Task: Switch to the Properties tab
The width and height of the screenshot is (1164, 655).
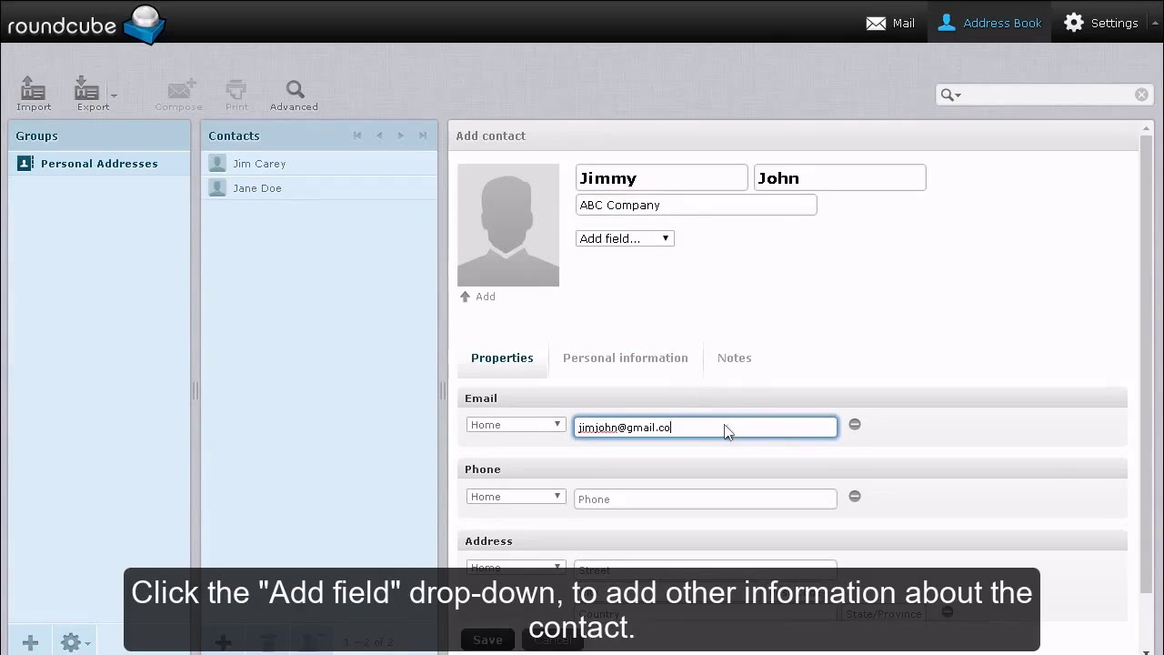Action: [502, 358]
